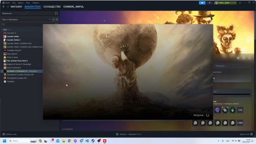This screenshot has height=144, width=256.
Task: Select Counter-Strike: Condition Zero entry
Action: (x=19, y=44)
